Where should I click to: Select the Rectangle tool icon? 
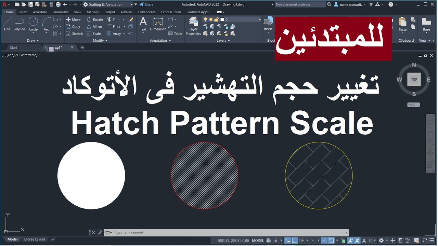click(x=55, y=19)
